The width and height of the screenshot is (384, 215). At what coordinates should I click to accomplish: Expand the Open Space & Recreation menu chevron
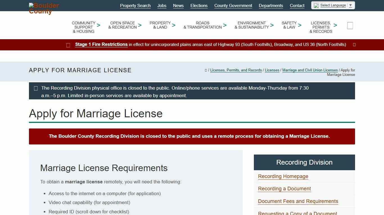pos(140,25)
